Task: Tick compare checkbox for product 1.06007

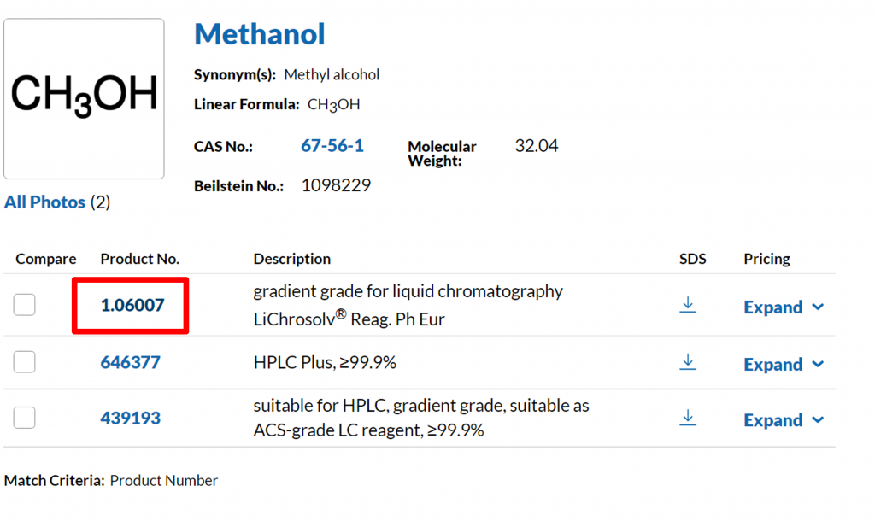Action: [x=25, y=305]
